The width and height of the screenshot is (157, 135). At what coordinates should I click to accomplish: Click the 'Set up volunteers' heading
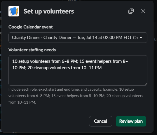coord(49,11)
